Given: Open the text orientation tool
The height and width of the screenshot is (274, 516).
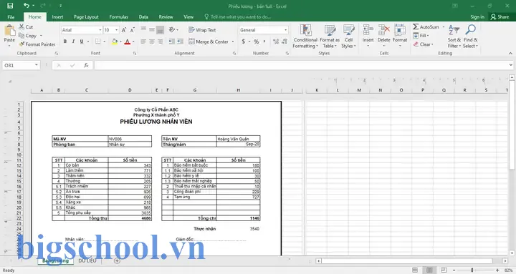Looking at the screenshot, I should pyautogui.click(x=173, y=29).
